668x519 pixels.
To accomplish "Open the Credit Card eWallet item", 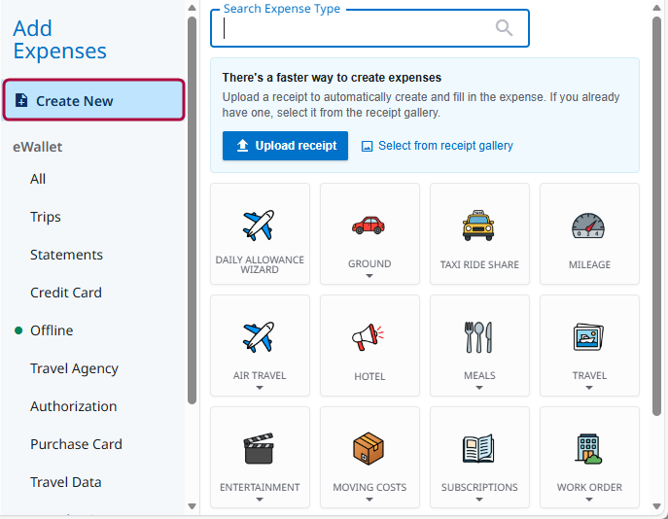I will [66, 293].
